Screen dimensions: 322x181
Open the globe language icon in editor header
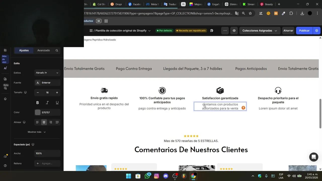pyautogui.click(x=212, y=31)
